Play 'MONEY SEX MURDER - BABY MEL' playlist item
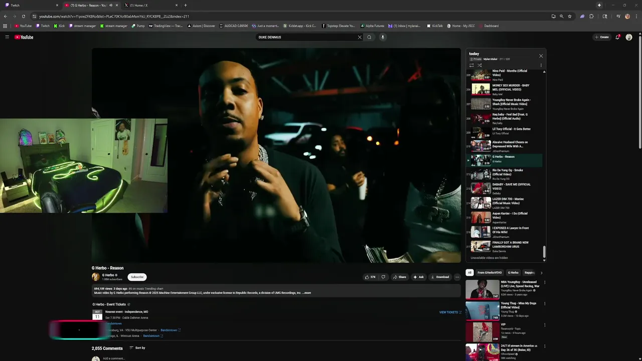This screenshot has height=361, width=642. pyautogui.click(x=504, y=89)
